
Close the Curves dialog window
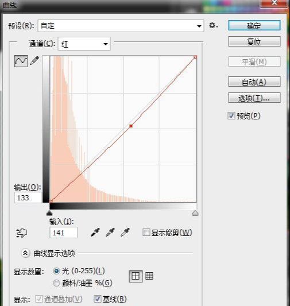[x=274, y=3]
